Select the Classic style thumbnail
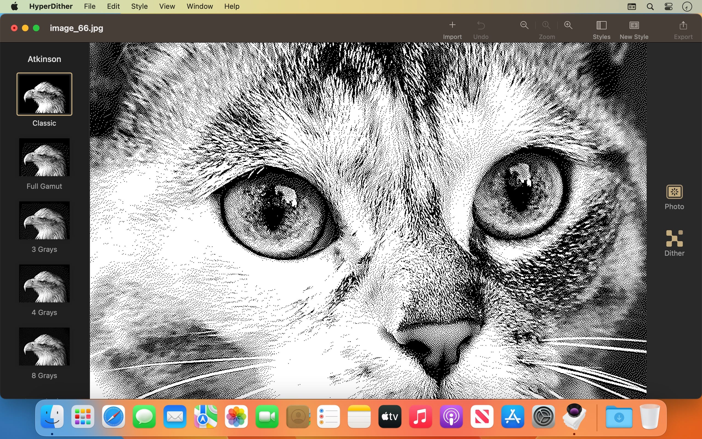The image size is (702, 439). 44,94
